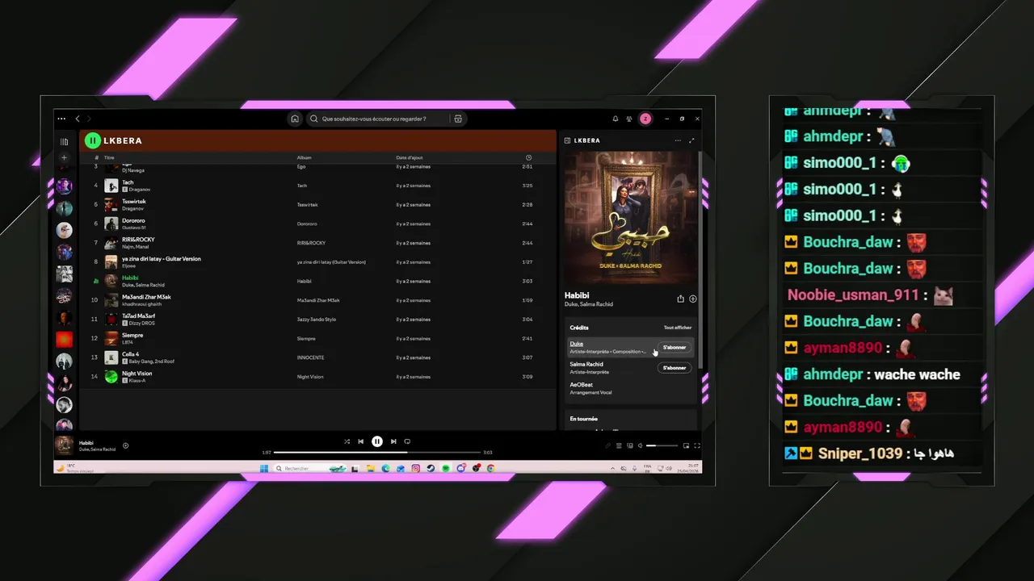Viewport: 1034px width, 581px height.
Task: Pause the LKBERA playlist with green button
Action: pos(93,140)
